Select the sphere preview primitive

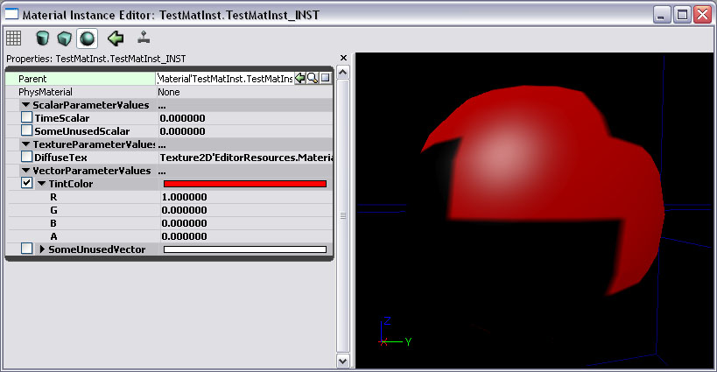tap(87, 39)
